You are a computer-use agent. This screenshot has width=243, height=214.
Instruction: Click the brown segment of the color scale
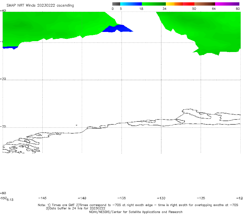pyautogui.click(x=205, y=4)
